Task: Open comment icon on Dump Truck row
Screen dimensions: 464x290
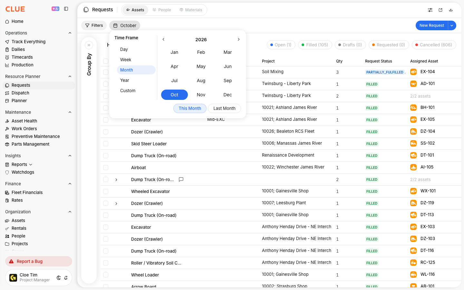Action: tap(181, 179)
